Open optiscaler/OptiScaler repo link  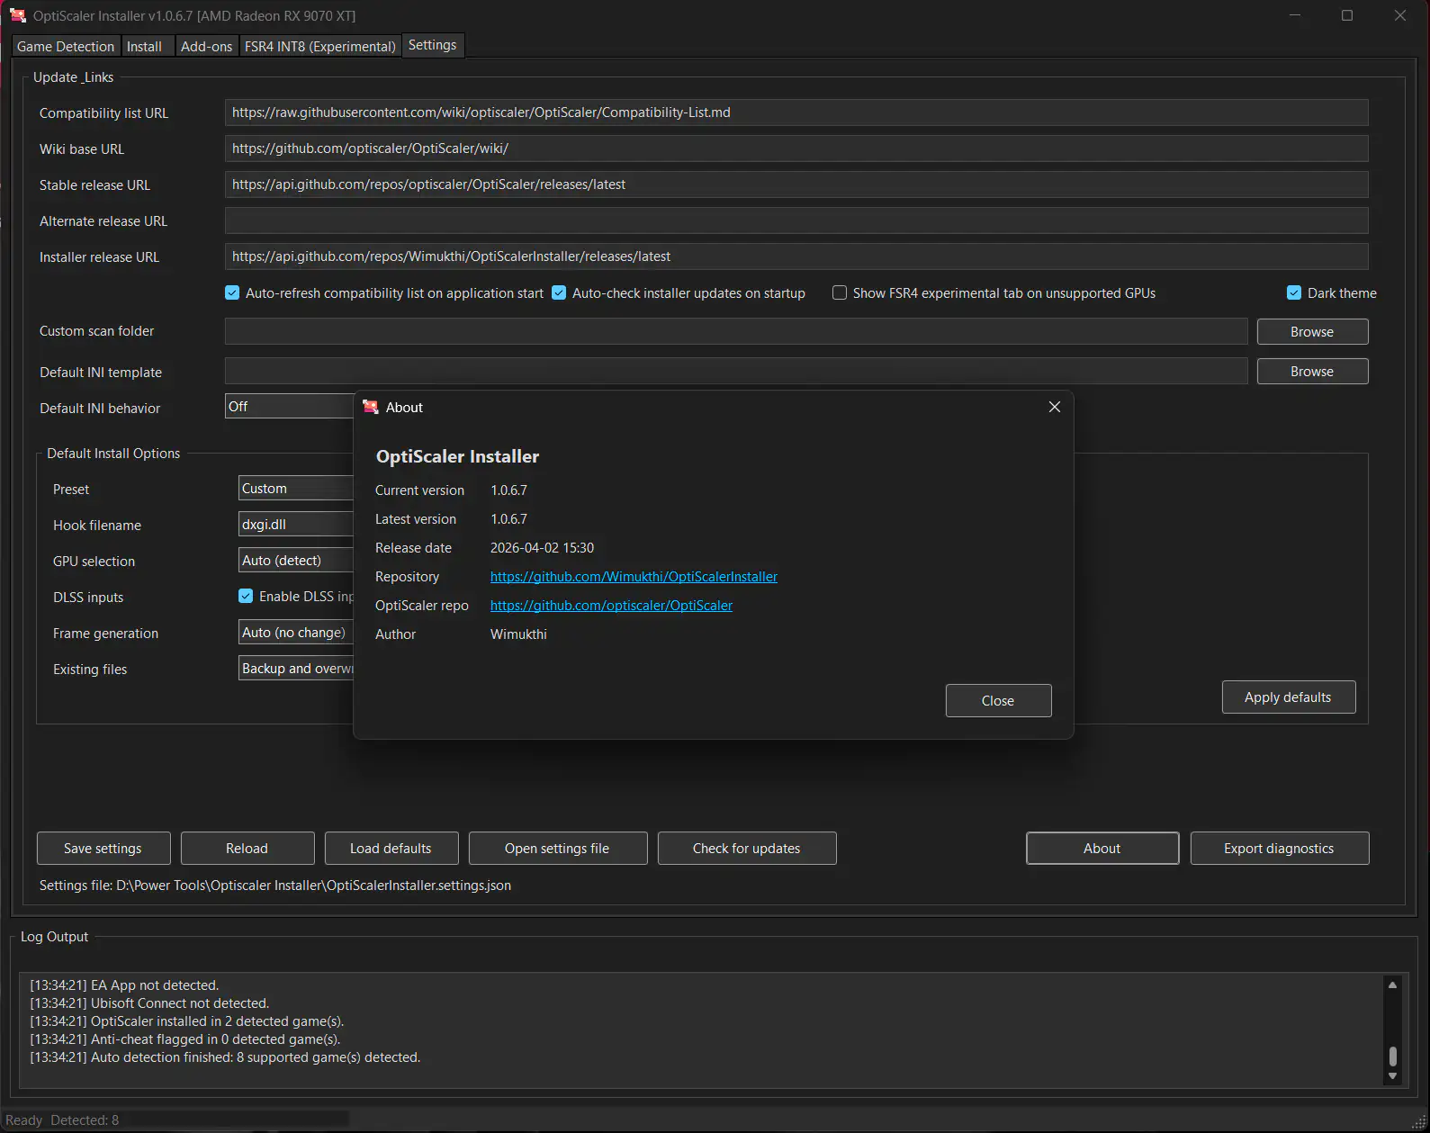pos(611,605)
